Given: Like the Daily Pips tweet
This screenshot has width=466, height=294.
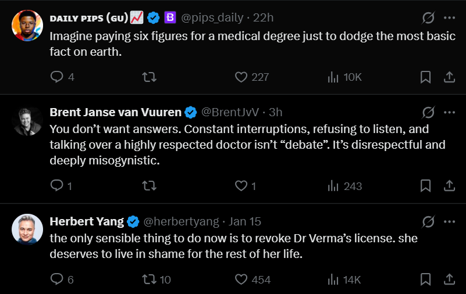Looking at the screenshot, I should [241, 77].
